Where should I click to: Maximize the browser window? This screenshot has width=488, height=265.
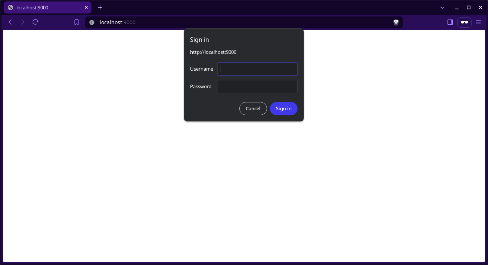(468, 7)
